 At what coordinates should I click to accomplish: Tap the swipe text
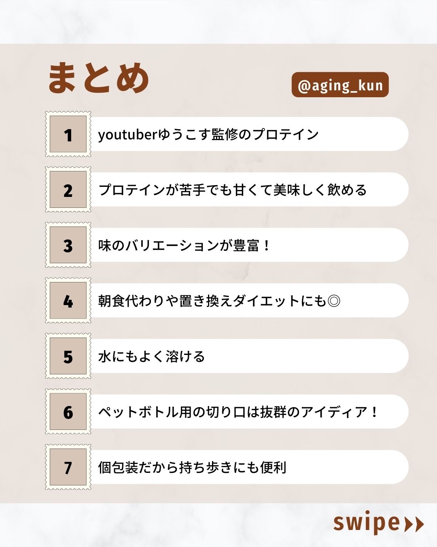pyautogui.click(x=366, y=523)
